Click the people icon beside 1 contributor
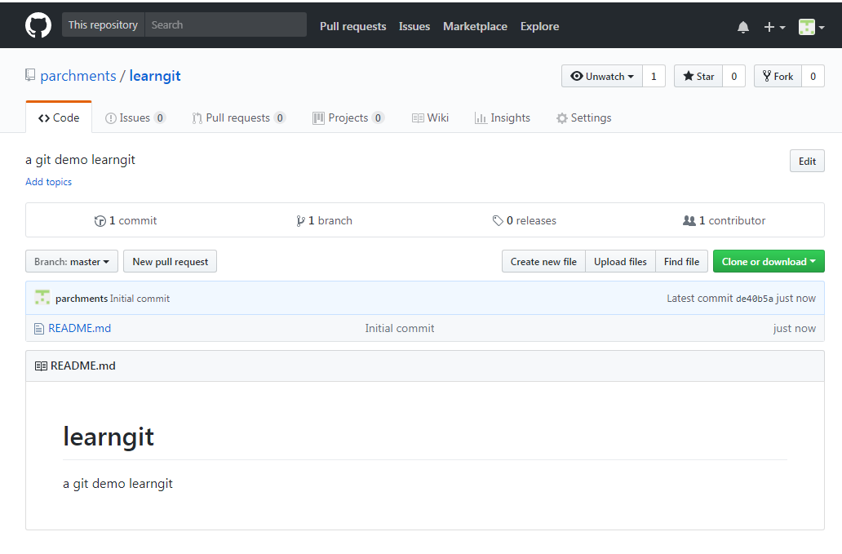The height and width of the screenshot is (554, 842). 689,220
